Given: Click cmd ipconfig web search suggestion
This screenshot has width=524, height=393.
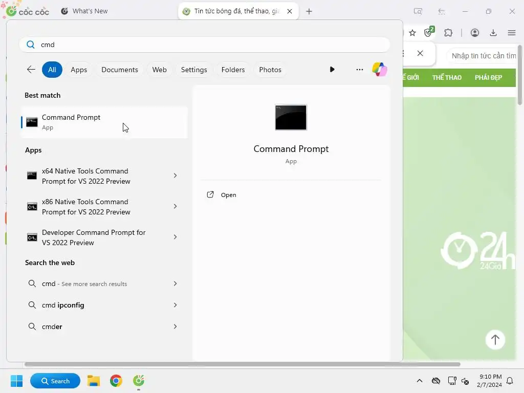Looking at the screenshot, I should pyautogui.click(x=104, y=305).
